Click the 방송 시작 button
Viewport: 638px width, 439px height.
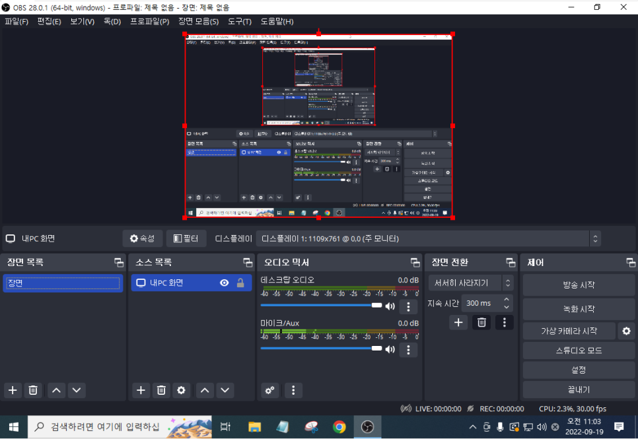[579, 285]
